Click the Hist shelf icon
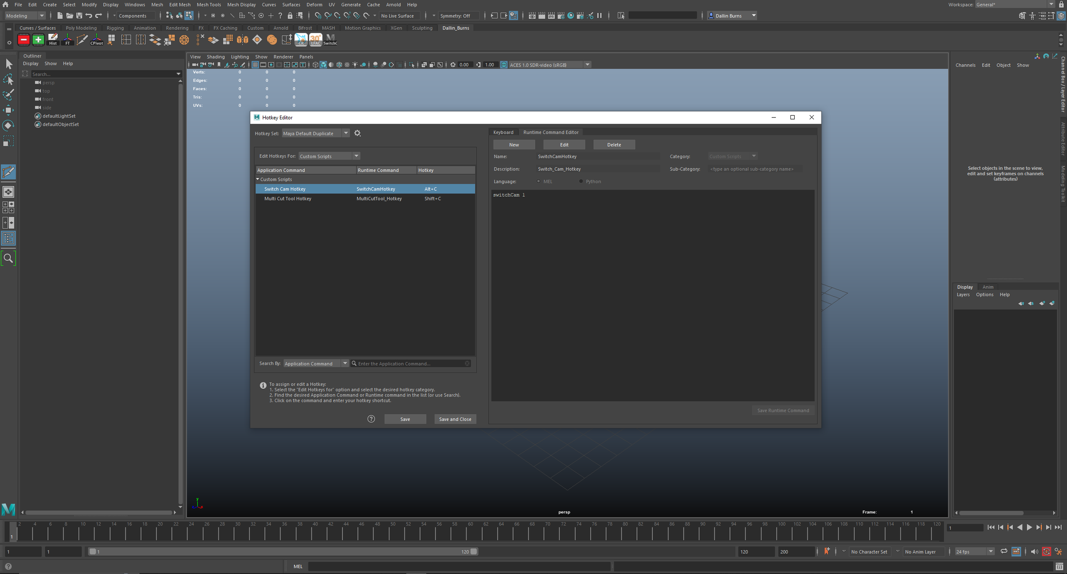Viewport: 1067px width, 574px height. [x=53, y=40]
